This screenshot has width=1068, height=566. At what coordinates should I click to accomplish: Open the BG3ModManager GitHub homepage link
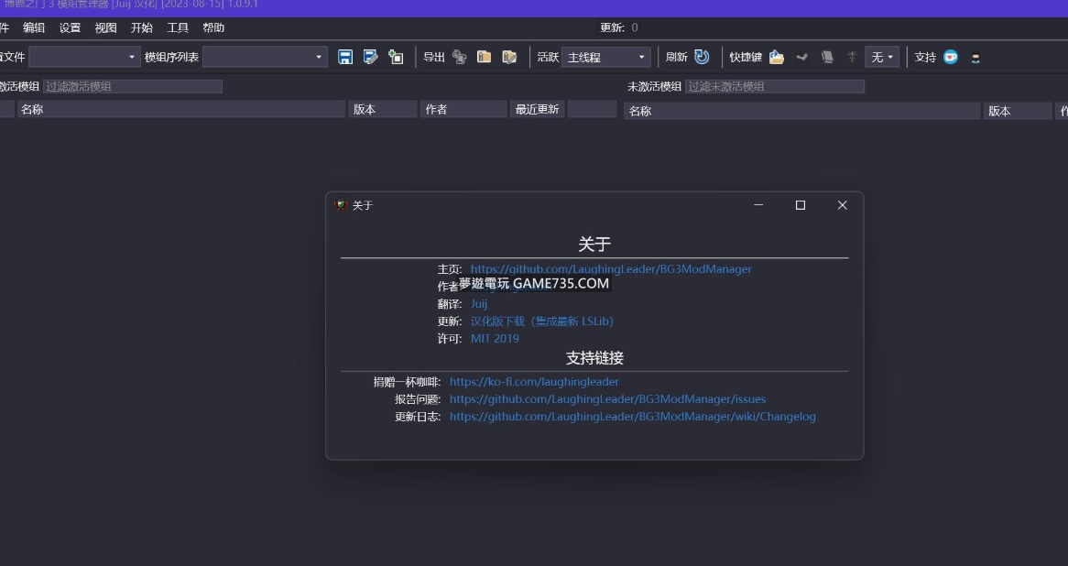pos(610,269)
